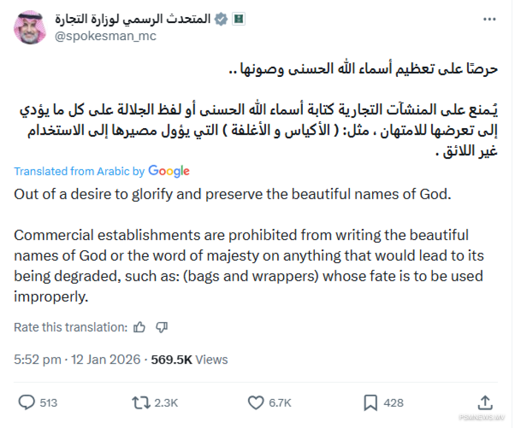This screenshot has height=428, width=515.
Task: Click the 6.7K likes count
Action: tap(280, 403)
